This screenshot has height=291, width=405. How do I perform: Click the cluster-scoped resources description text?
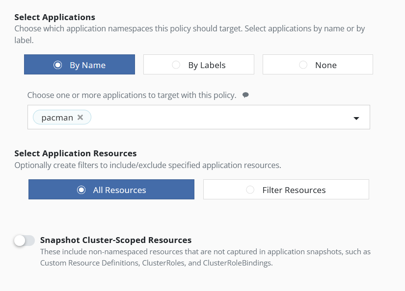point(205,257)
